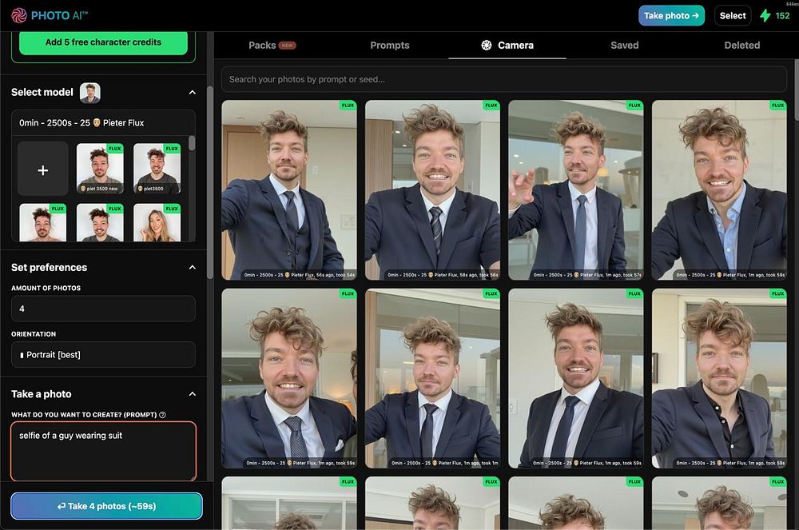Click FLUX badge on the 54s ago photo
Image resolution: width=799 pixels, height=530 pixels.
coord(348,106)
